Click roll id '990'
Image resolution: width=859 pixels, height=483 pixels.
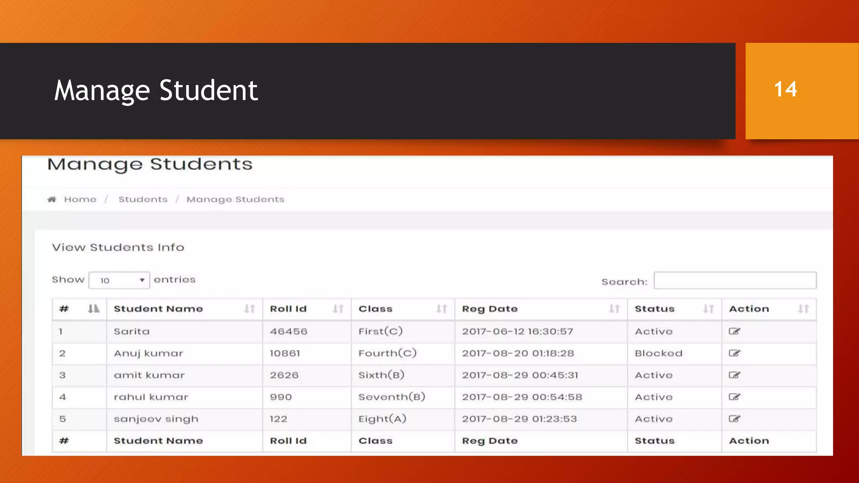pos(281,397)
